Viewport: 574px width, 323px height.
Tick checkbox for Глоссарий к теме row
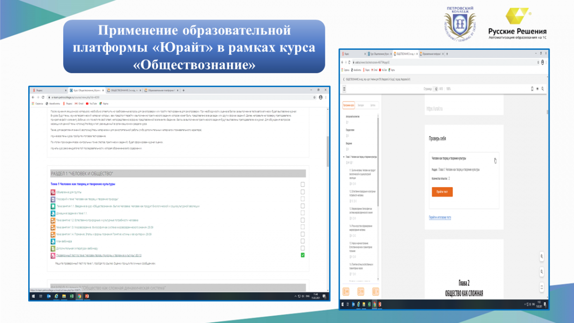pyautogui.click(x=302, y=199)
